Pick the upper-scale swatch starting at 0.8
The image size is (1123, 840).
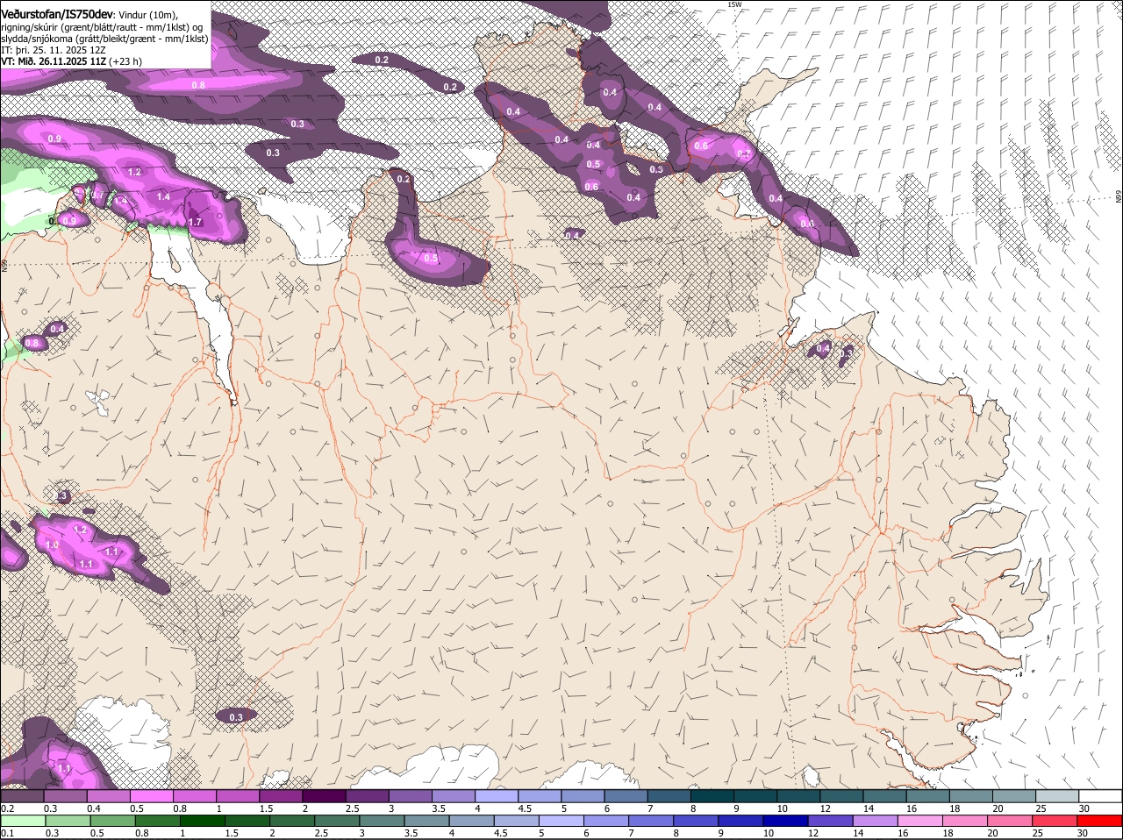[194, 796]
